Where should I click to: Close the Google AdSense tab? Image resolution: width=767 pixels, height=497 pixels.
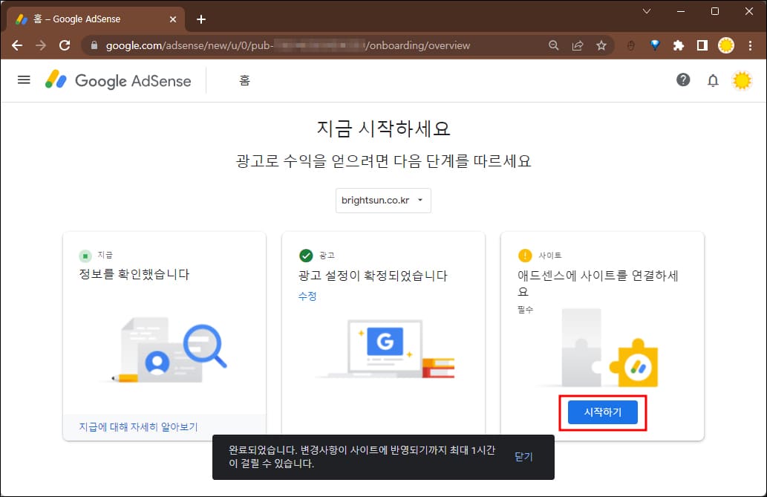(173, 19)
